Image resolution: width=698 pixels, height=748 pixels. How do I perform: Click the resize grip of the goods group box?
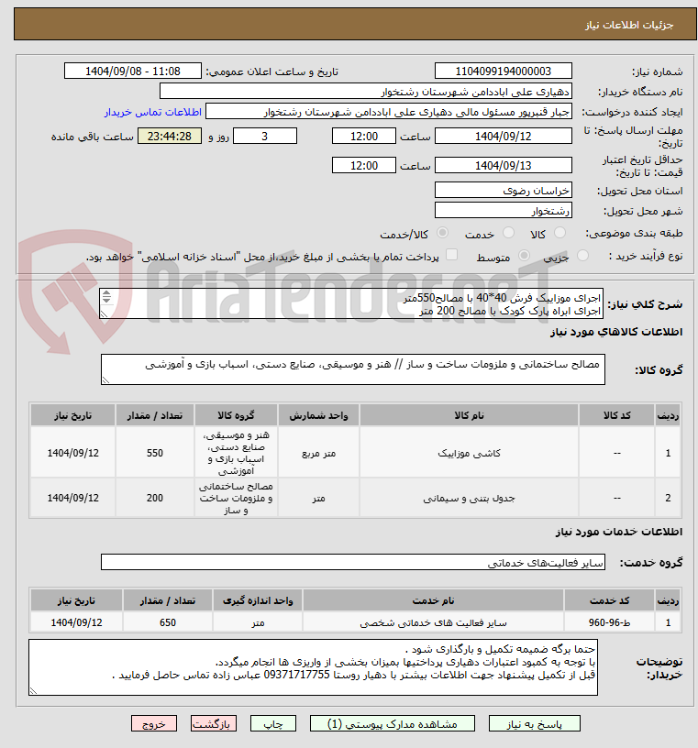click(x=105, y=380)
